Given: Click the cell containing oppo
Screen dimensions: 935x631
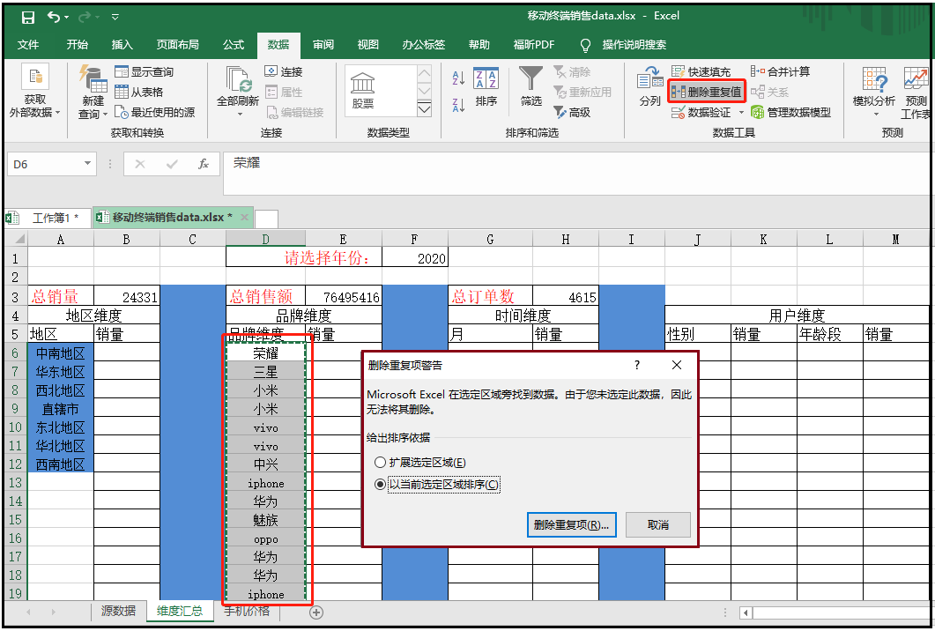Looking at the screenshot, I should 266,538.
